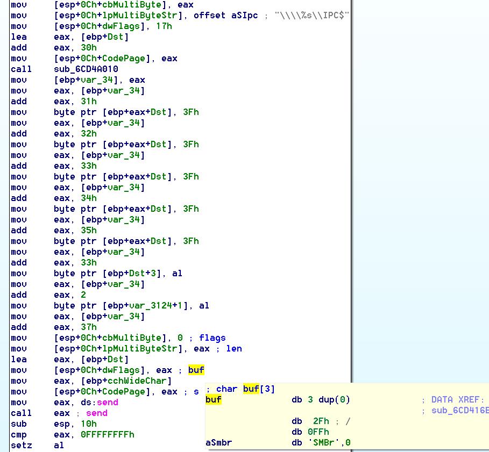Select the send comment after call eax
The width and height of the screenshot is (489, 452).
(97, 413)
